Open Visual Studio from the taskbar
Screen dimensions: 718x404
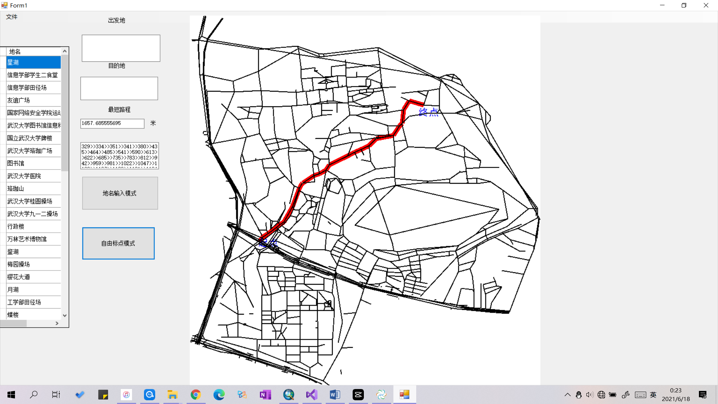click(x=312, y=395)
